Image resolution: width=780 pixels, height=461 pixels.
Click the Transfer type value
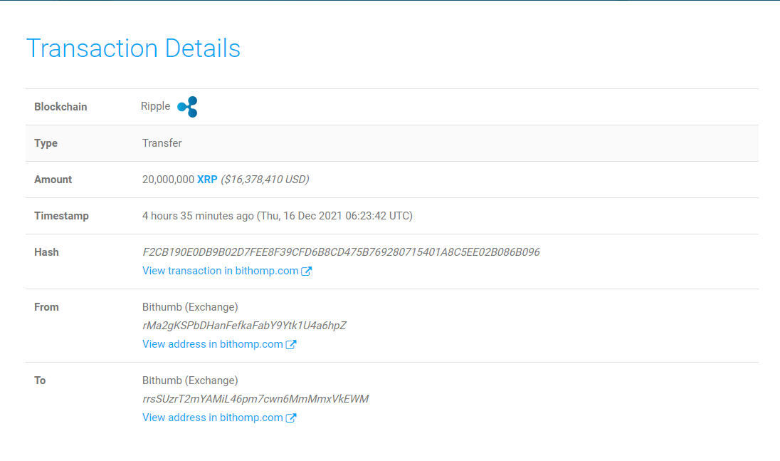point(162,143)
